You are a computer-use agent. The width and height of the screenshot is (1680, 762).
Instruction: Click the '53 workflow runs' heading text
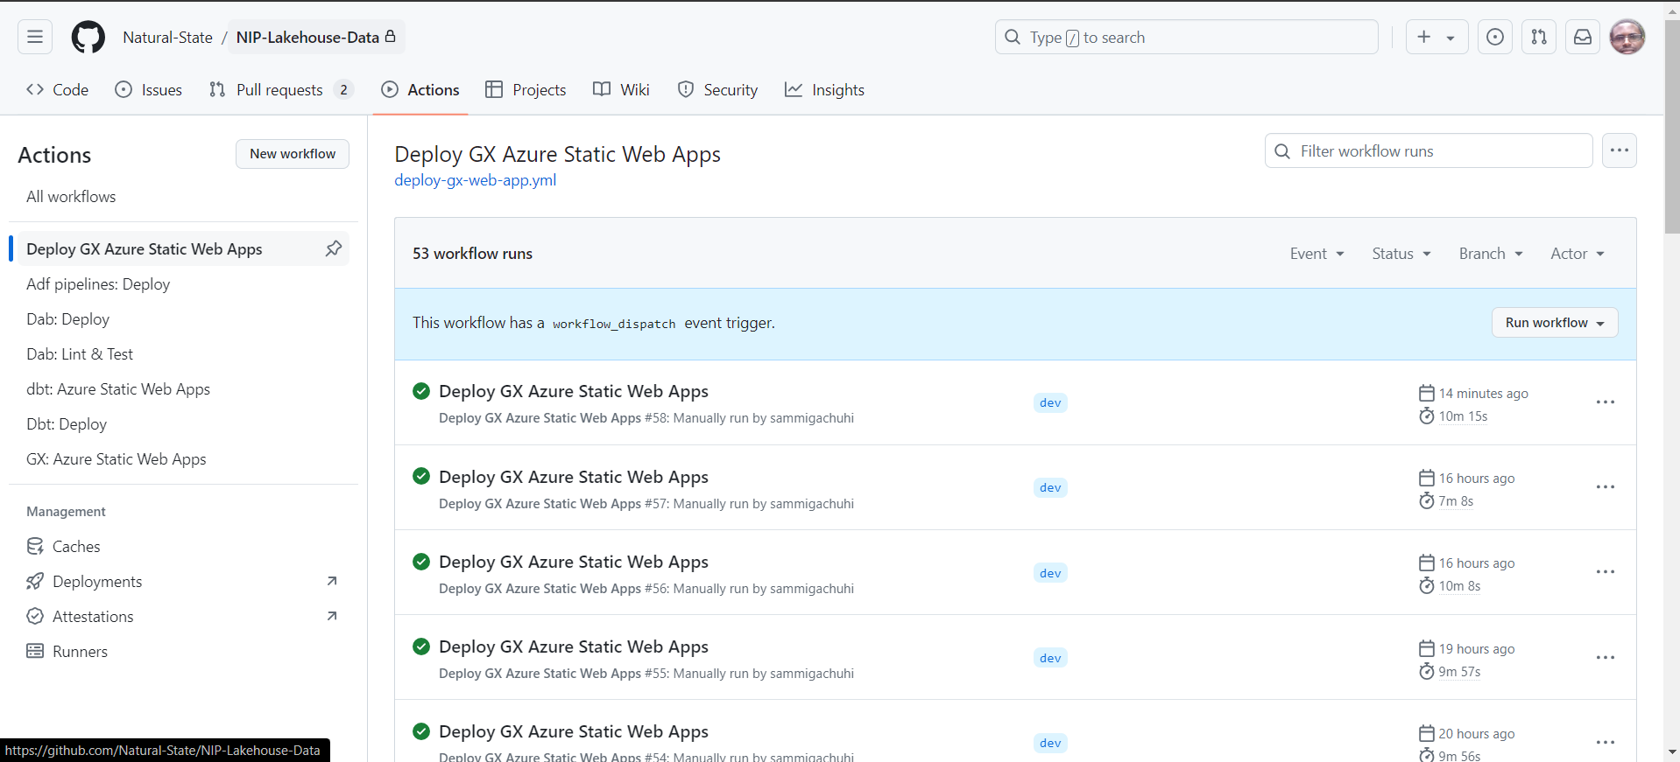472,254
